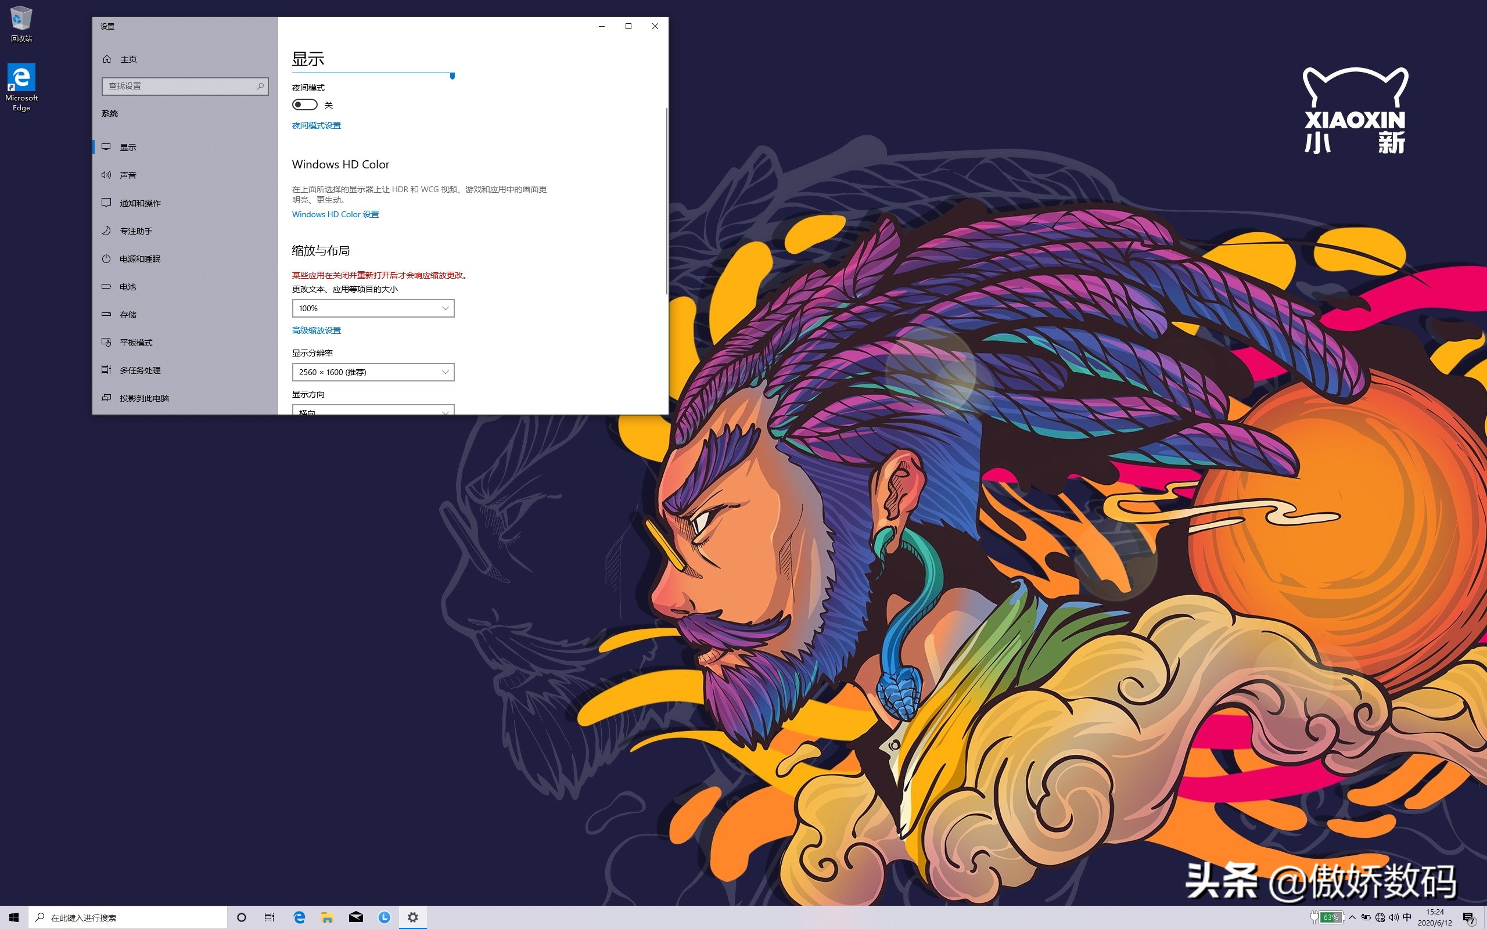Click the Home icon in Settings sidebar
This screenshot has height=929, width=1487.
click(107, 59)
